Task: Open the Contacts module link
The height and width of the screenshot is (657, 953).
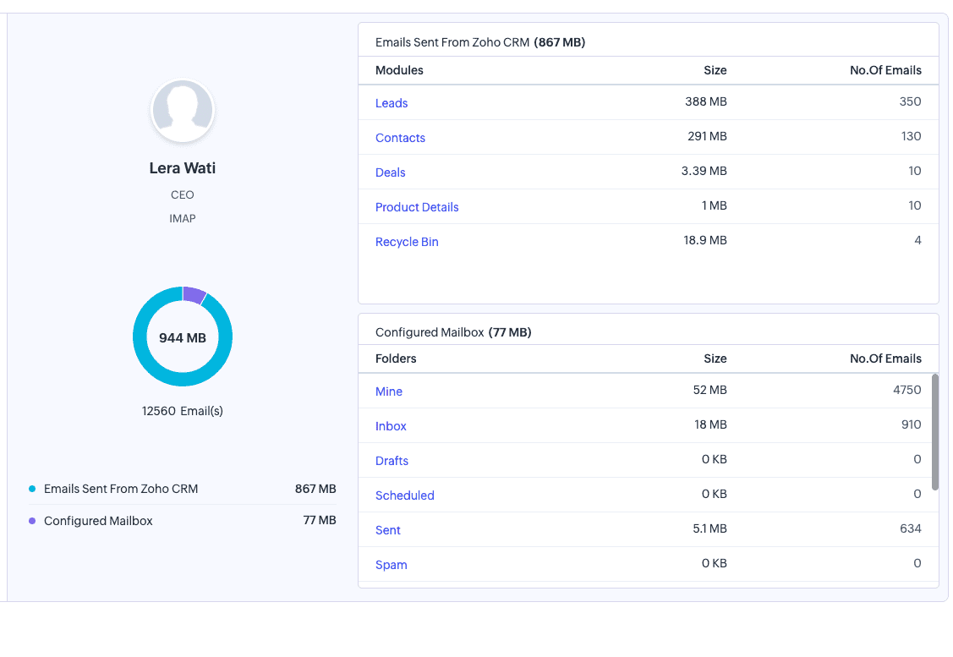Action: 400,138
